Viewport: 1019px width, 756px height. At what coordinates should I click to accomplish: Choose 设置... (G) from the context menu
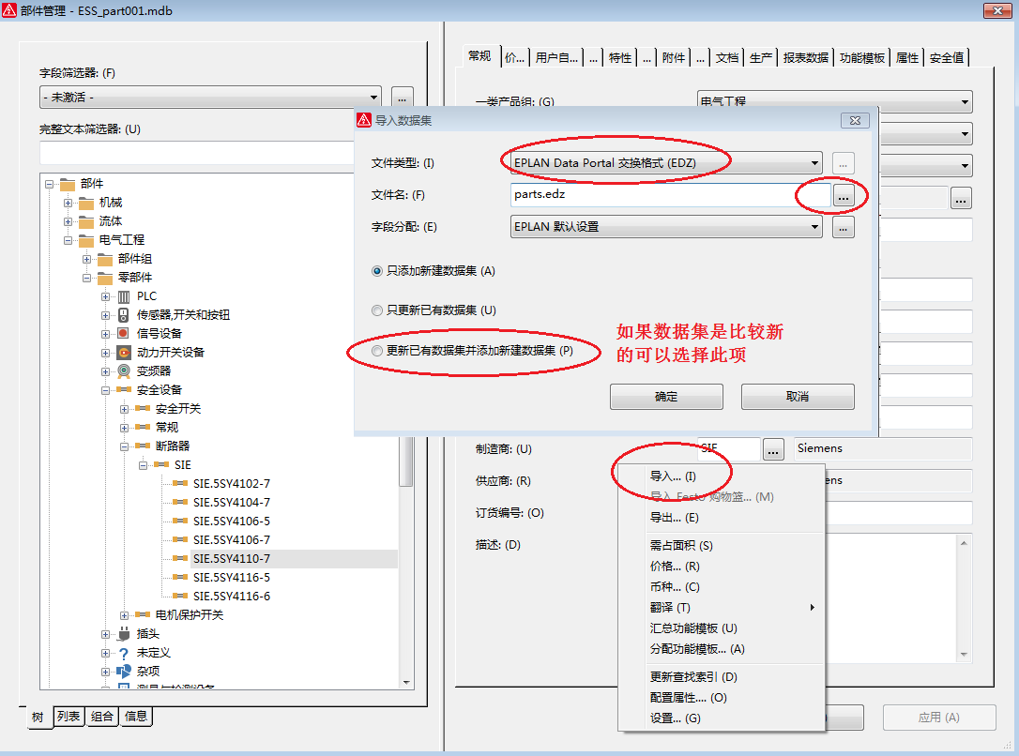[676, 719]
